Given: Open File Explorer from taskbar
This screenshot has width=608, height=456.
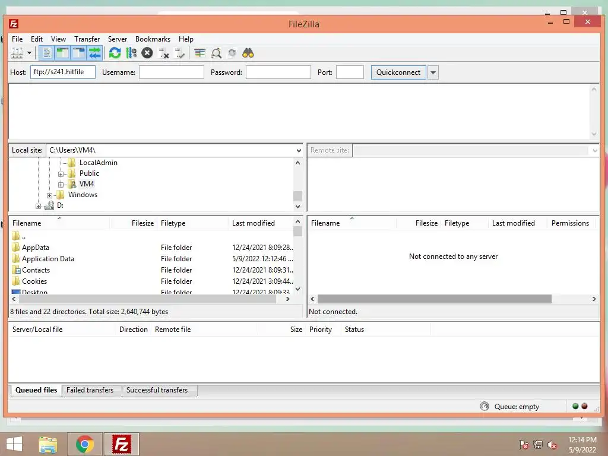Looking at the screenshot, I should pos(48,444).
